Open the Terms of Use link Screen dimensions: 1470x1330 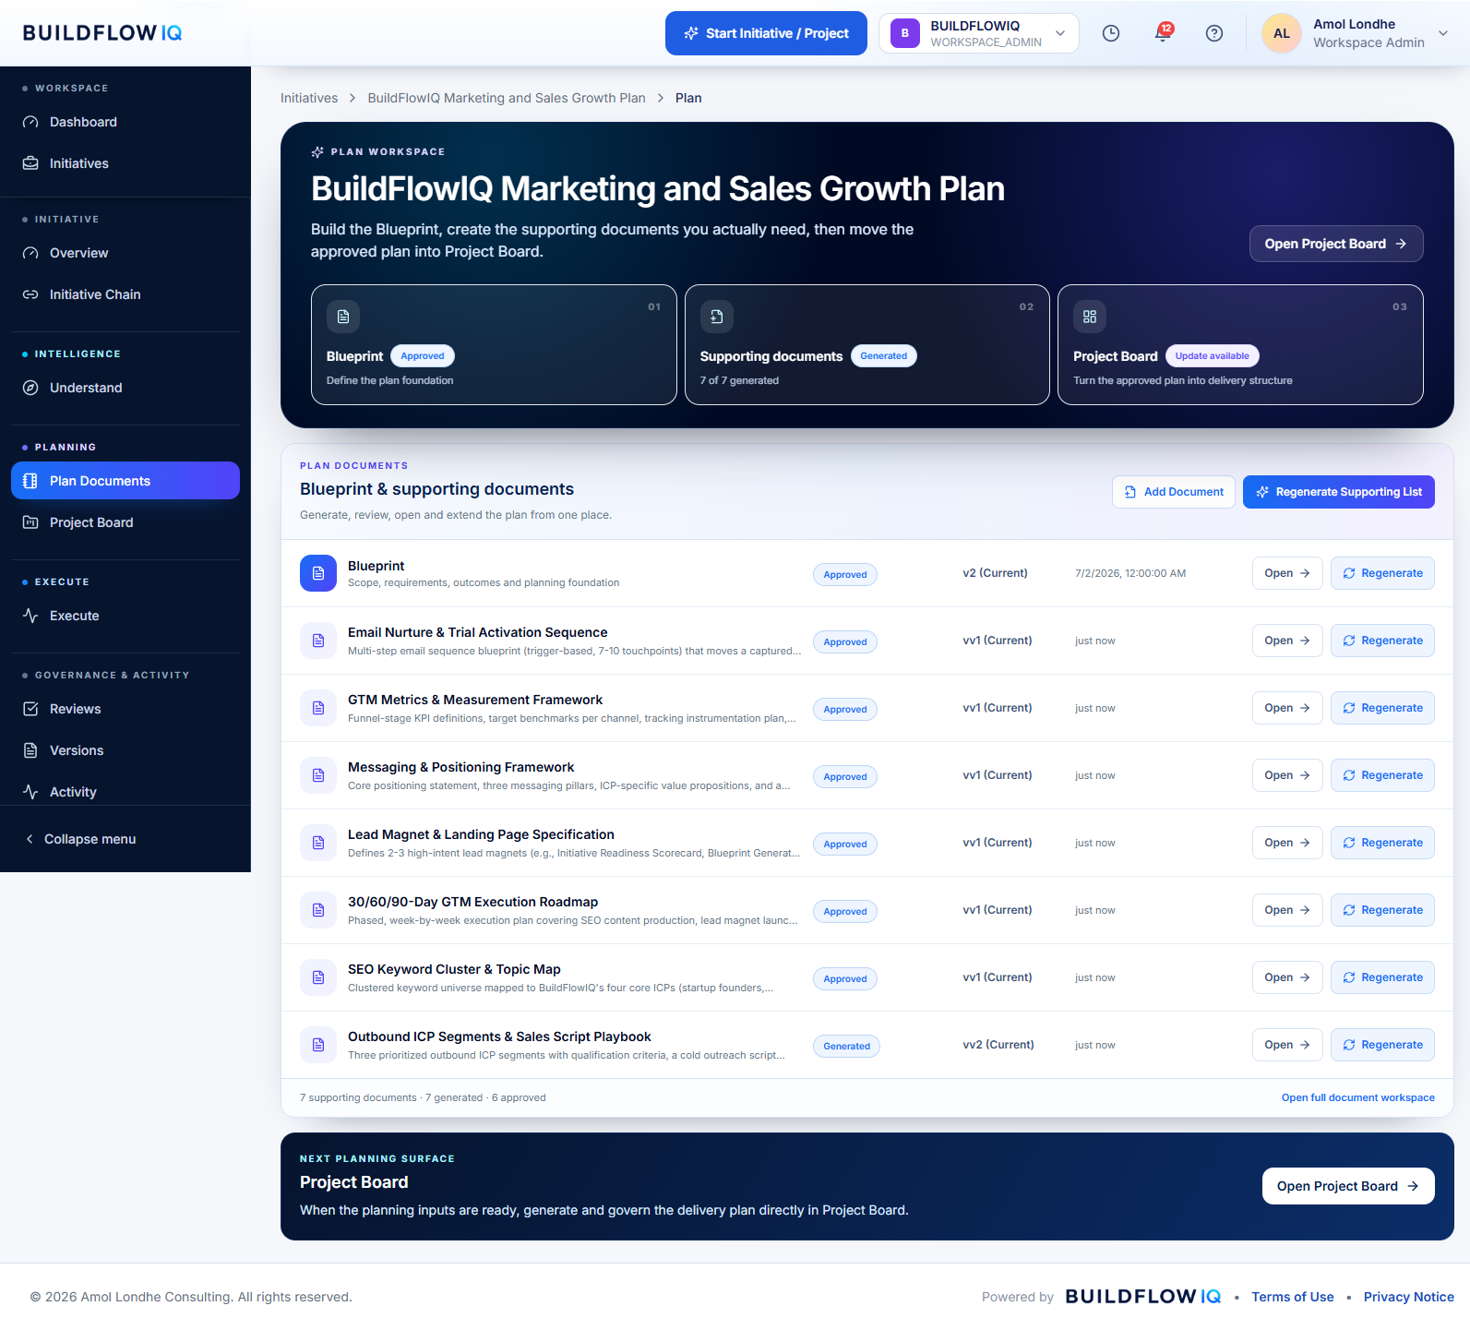(1293, 1297)
